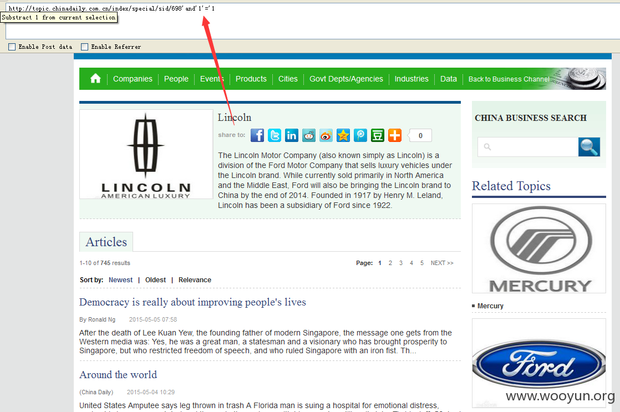Viewport: 620px width, 412px height.
Task: Click the timestamp 2015-05-05 07:58
Action: pos(153,319)
